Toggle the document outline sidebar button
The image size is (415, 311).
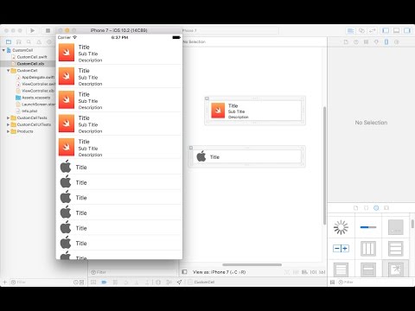184,272
